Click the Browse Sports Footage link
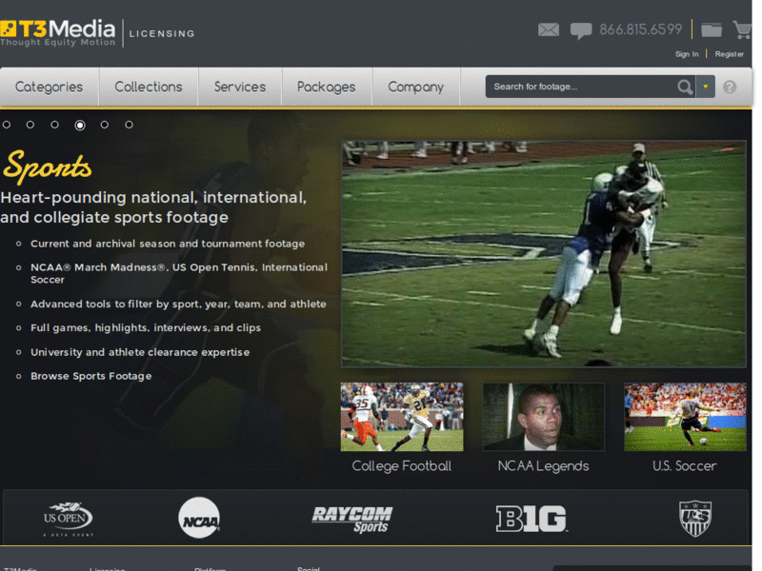Screen dimensions: 762x571 pyautogui.click(x=90, y=376)
